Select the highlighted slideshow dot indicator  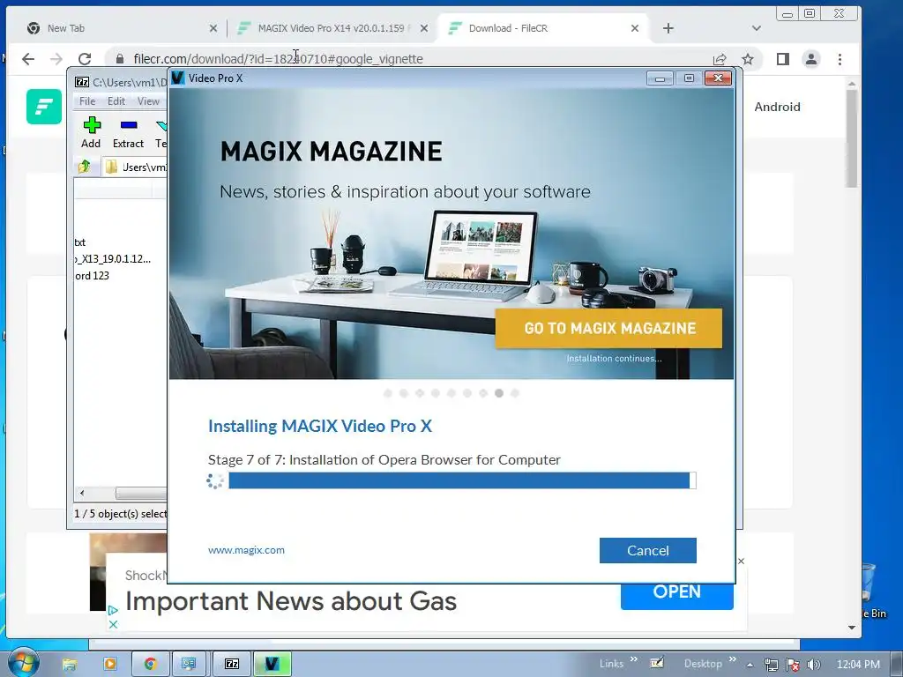pos(499,393)
